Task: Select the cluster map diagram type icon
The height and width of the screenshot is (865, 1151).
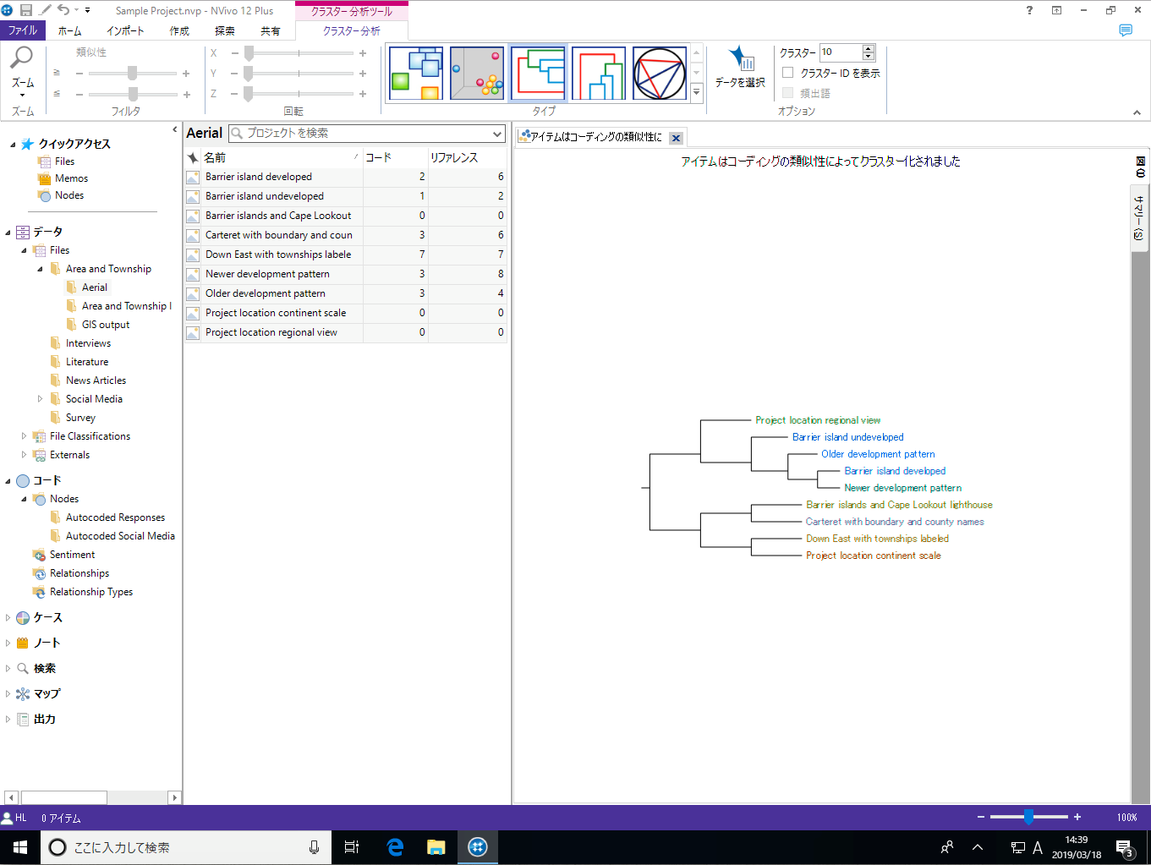Action: (416, 74)
